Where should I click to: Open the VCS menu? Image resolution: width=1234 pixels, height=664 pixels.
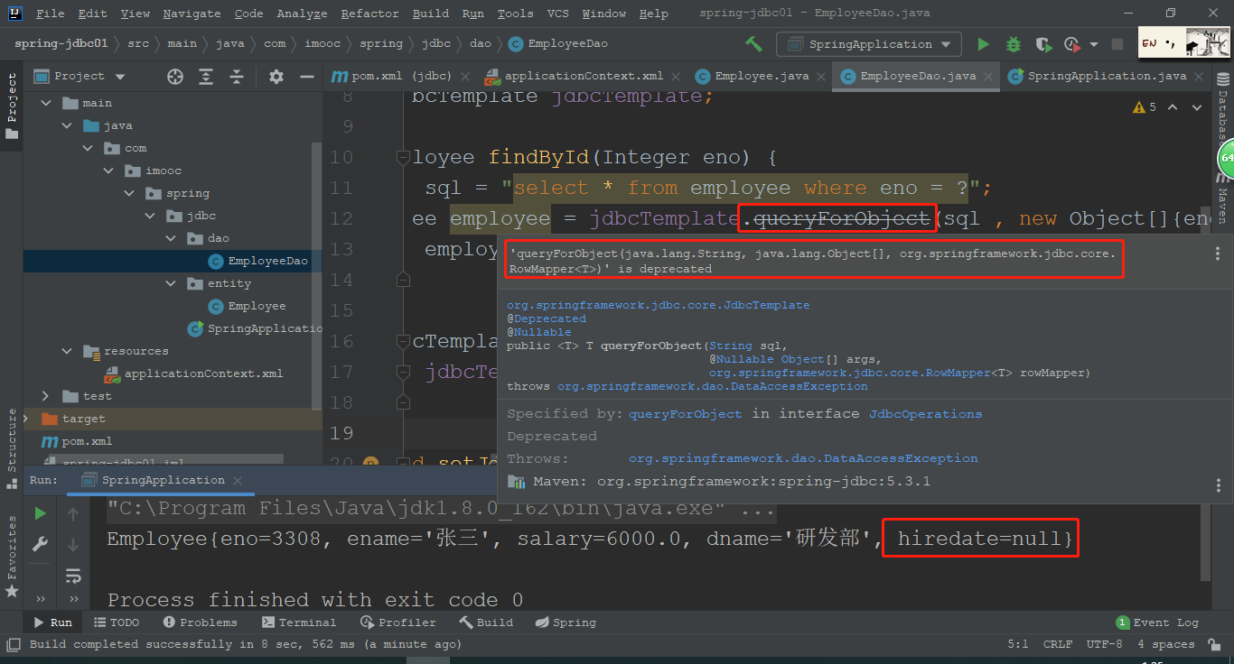558,14
